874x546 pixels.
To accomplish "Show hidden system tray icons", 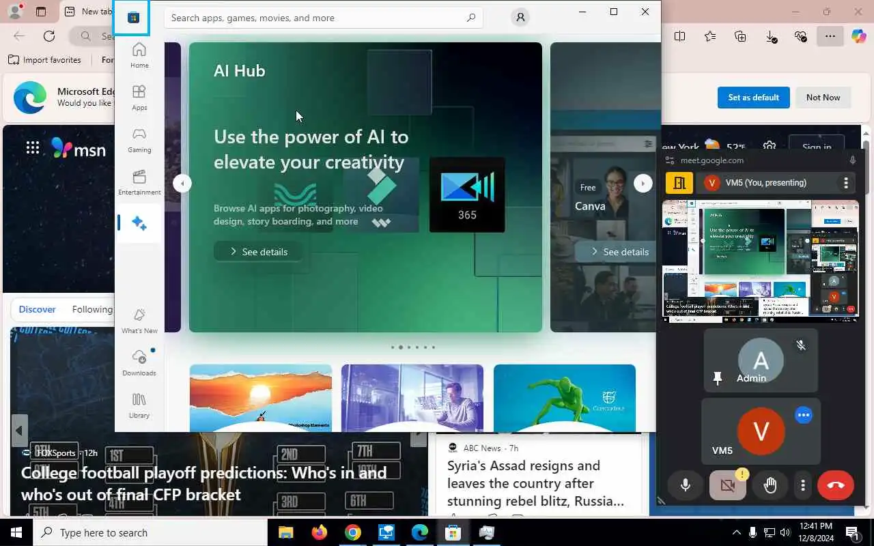I will click(x=736, y=532).
